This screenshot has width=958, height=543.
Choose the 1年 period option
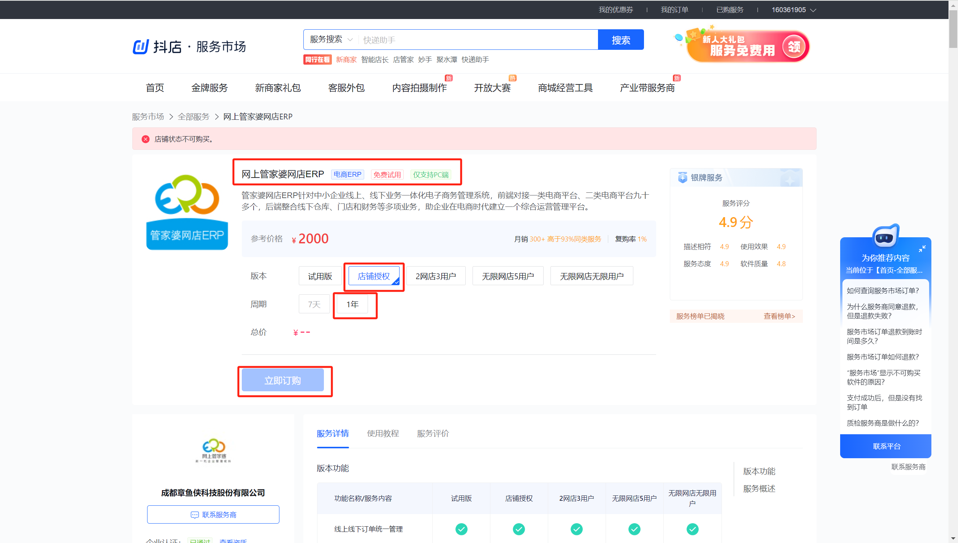(352, 304)
